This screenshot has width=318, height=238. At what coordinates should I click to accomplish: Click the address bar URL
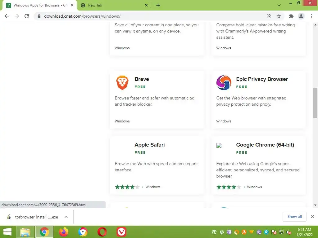coord(82,16)
